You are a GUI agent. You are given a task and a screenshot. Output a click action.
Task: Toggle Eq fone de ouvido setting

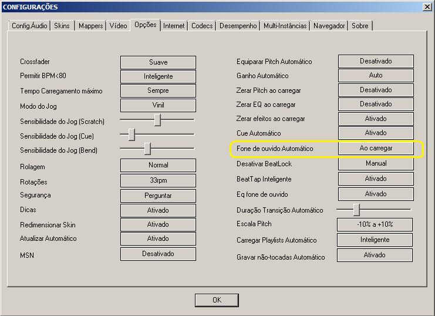tap(376, 194)
